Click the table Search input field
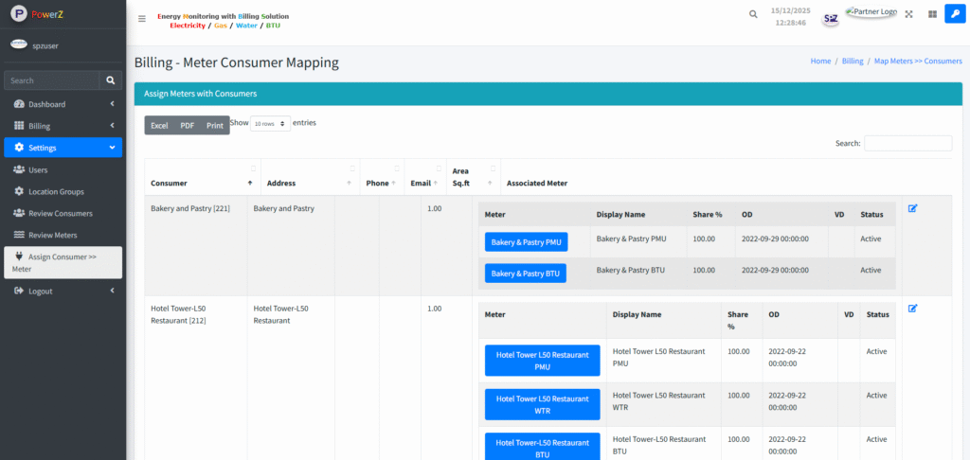This screenshot has height=460, width=970. coord(907,143)
